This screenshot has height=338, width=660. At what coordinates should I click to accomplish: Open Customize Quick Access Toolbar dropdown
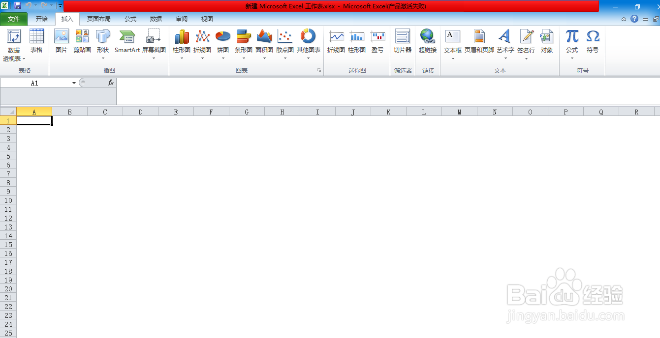(x=60, y=6)
